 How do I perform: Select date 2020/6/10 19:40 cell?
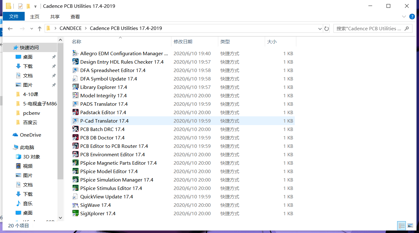pos(192,53)
